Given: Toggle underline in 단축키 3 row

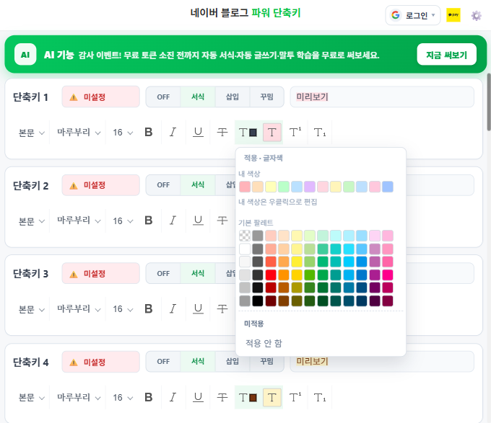Looking at the screenshot, I should (198, 309).
